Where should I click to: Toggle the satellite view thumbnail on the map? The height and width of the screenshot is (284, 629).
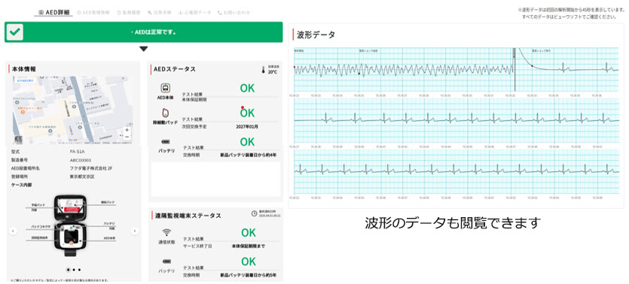point(18,139)
